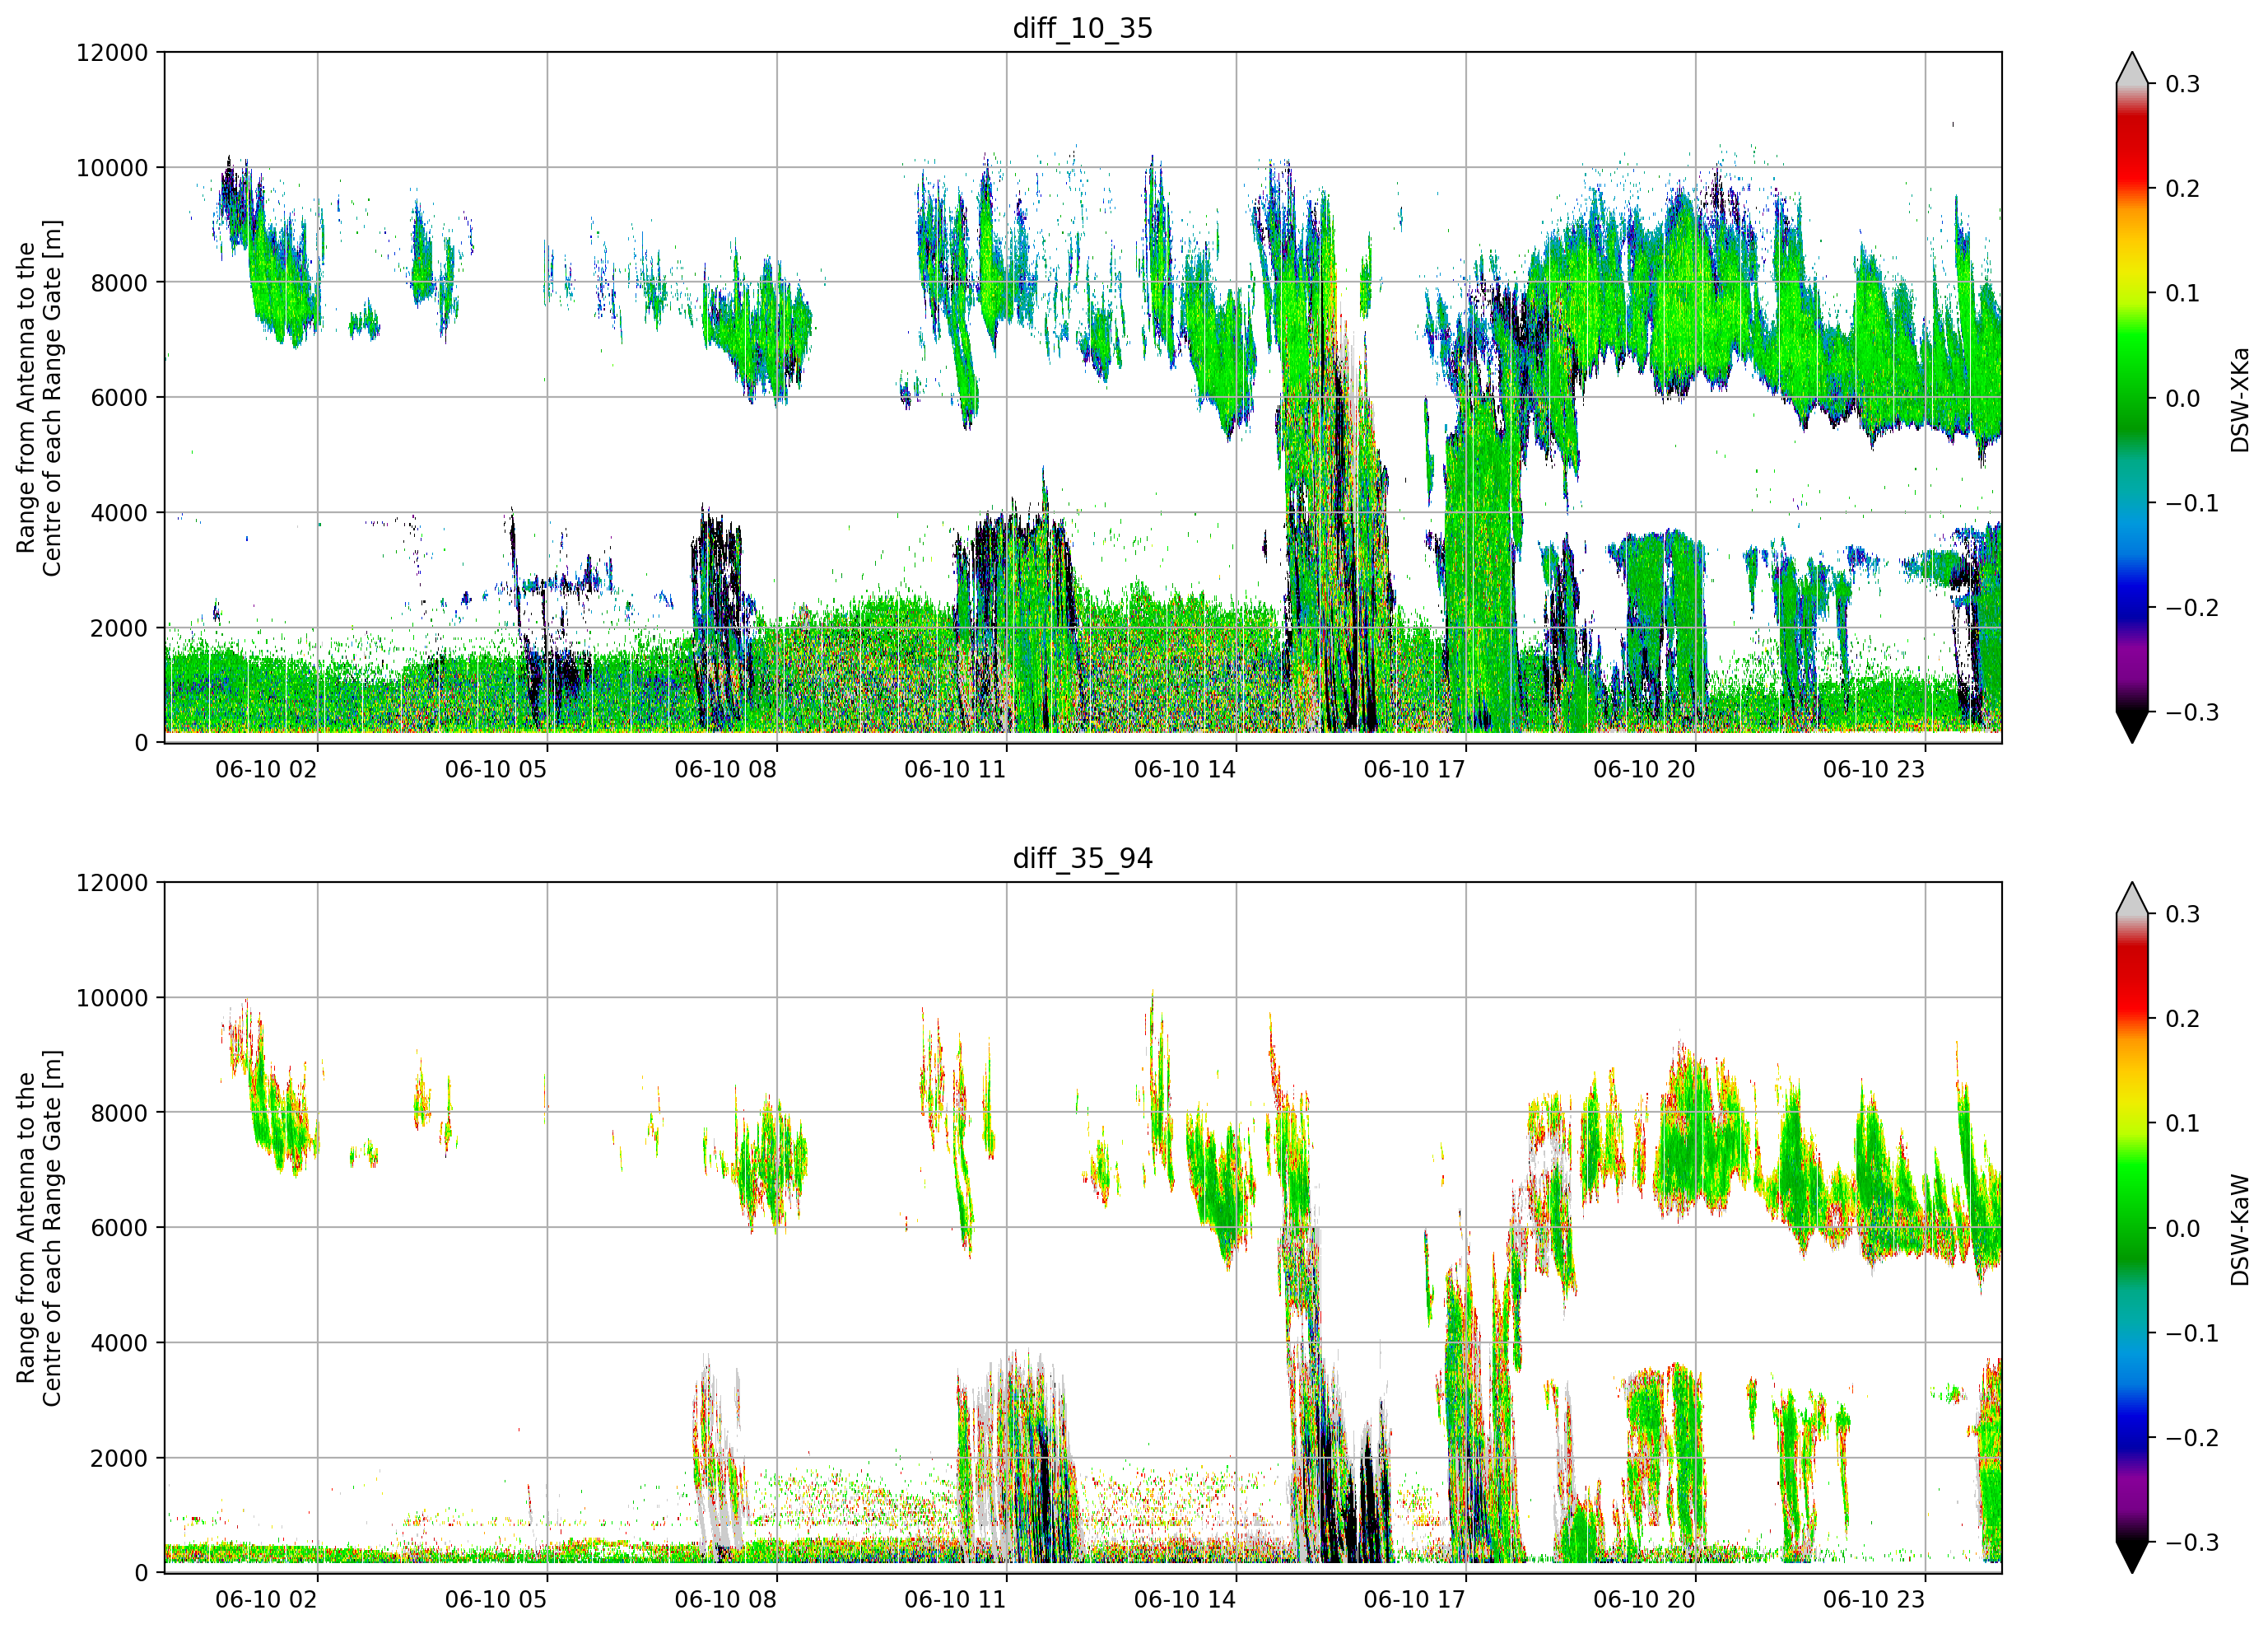Click the "−0.1" tick on the DSW-XKa colorbar

point(2192,503)
